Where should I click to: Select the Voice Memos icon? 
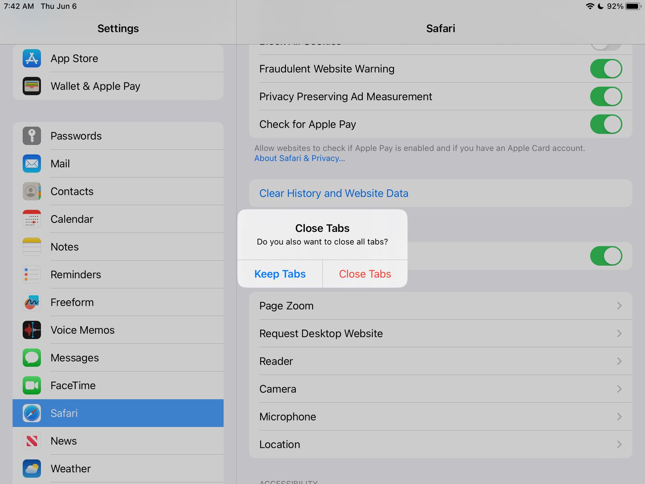[x=32, y=330]
